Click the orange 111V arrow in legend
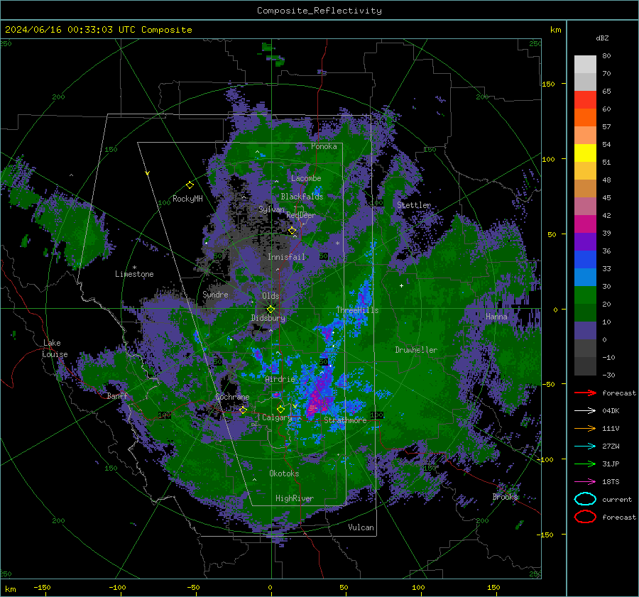Screen dimensions: 639x597 [x=585, y=428]
